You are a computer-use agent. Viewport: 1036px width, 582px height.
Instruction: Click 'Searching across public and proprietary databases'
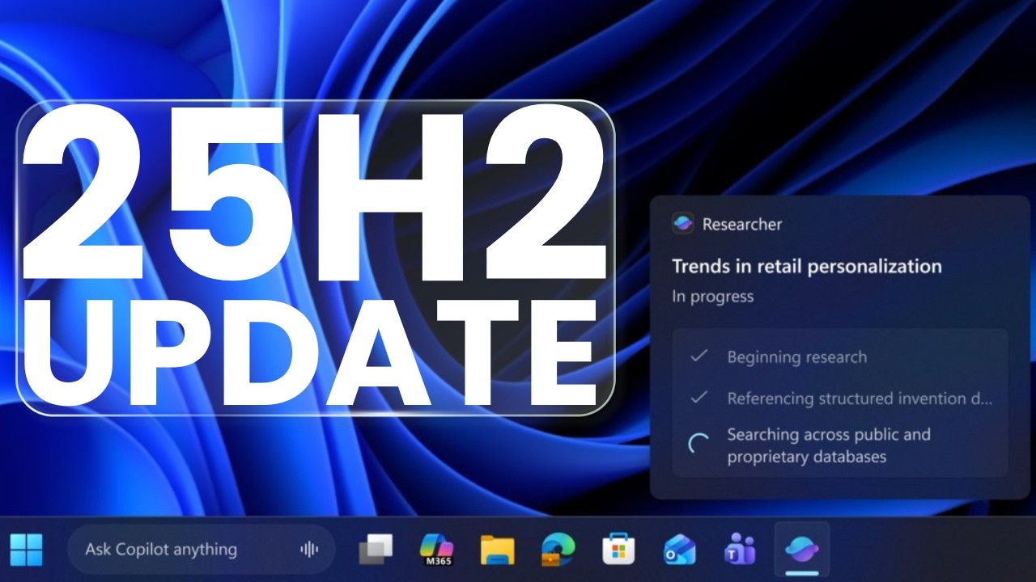coord(829,445)
